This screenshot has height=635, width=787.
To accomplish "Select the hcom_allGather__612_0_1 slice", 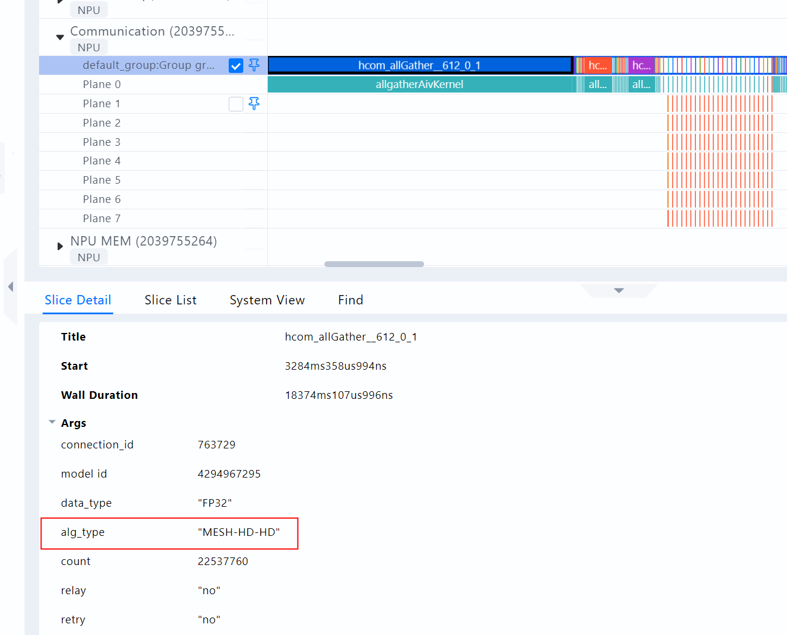I will pyautogui.click(x=419, y=65).
